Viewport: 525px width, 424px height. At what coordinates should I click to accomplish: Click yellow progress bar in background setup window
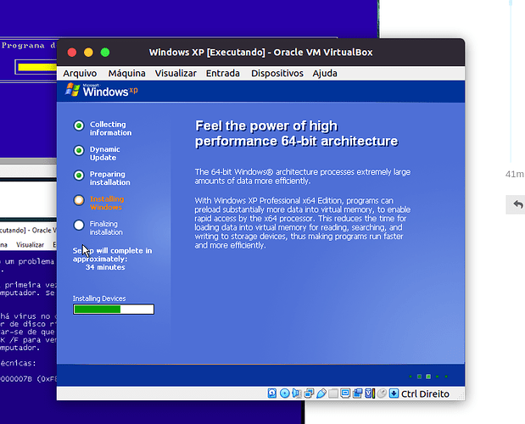36,67
